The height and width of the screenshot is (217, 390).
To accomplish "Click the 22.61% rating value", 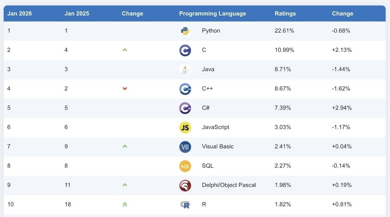I will coord(284,31).
